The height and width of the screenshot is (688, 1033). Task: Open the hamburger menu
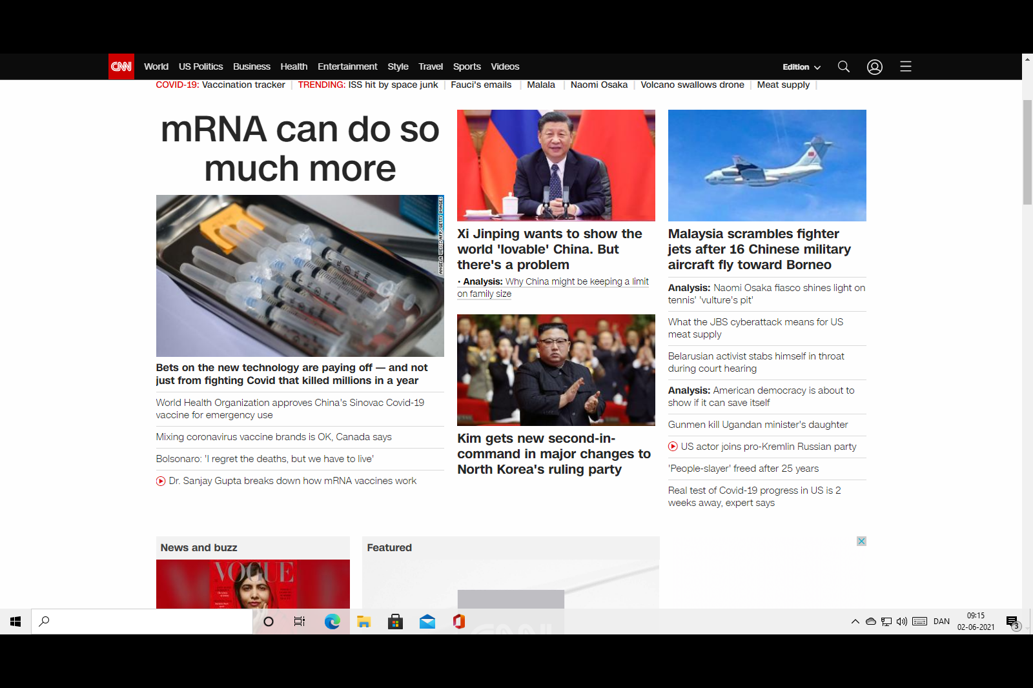tap(906, 66)
